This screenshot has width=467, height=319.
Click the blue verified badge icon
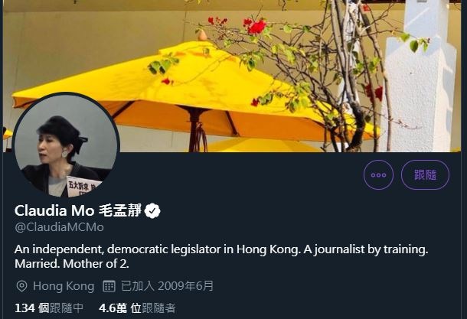[152, 210]
